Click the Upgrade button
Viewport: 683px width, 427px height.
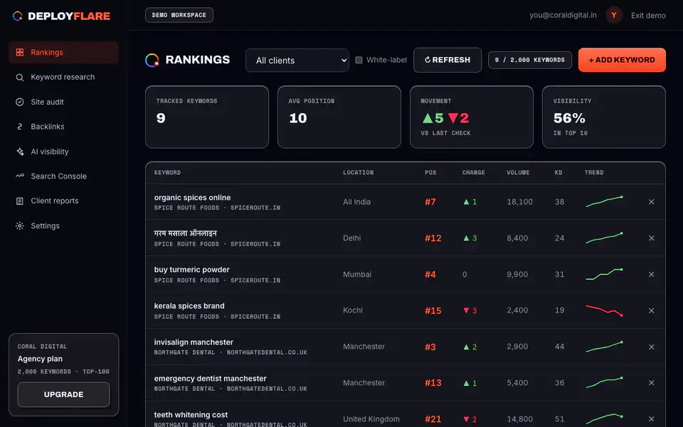tap(63, 394)
